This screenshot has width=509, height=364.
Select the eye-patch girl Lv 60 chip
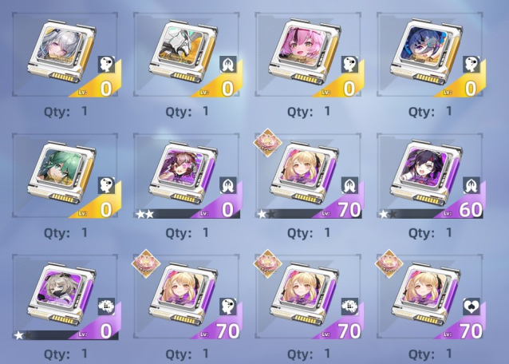(430, 176)
